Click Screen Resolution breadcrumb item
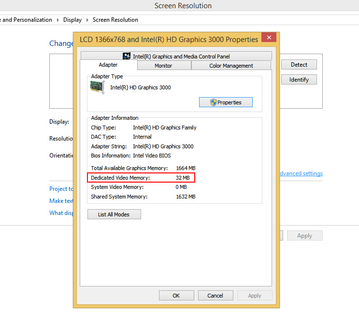Image resolution: width=359 pixels, height=313 pixels. point(115,20)
